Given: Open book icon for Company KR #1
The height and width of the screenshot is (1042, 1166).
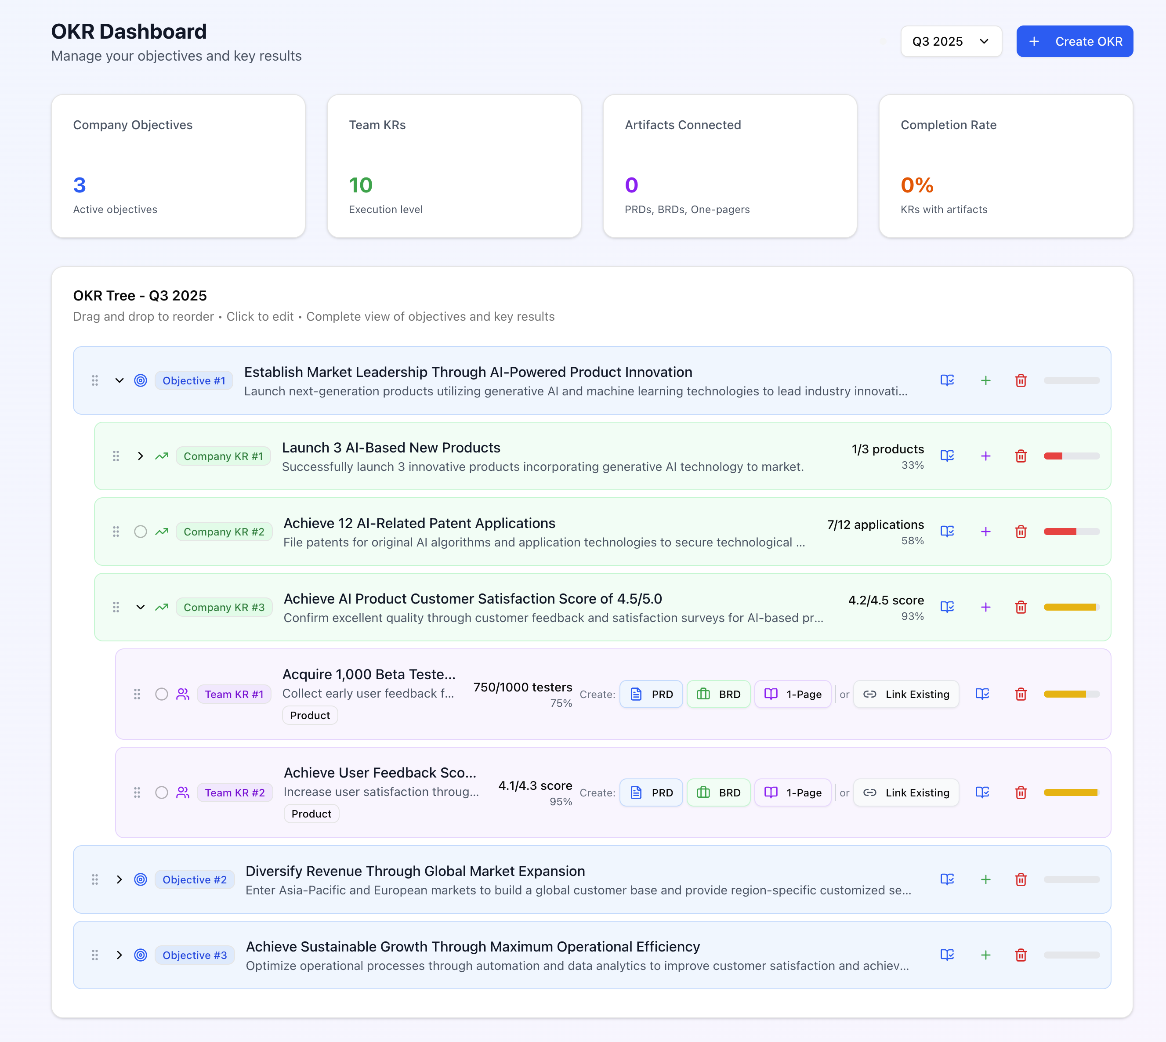Looking at the screenshot, I should [x=947, y=456].
